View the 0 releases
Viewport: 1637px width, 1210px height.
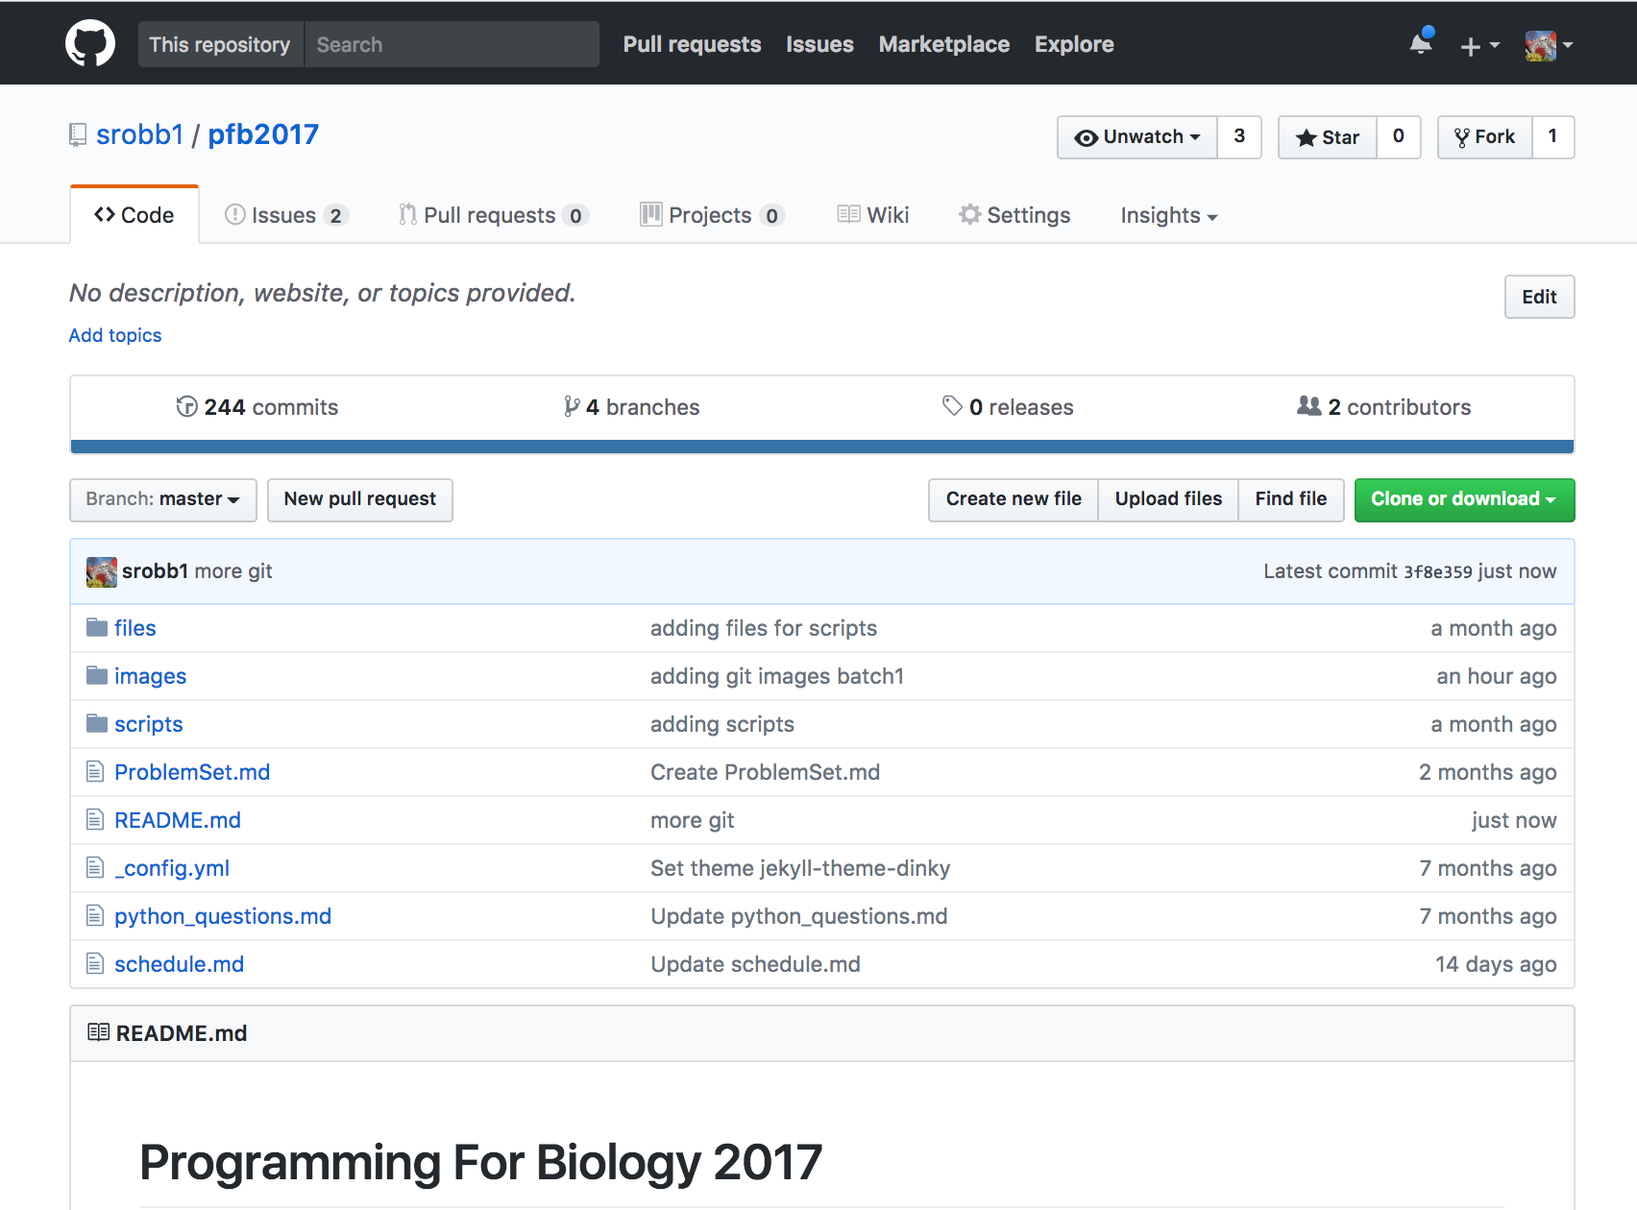point(1008,407)
